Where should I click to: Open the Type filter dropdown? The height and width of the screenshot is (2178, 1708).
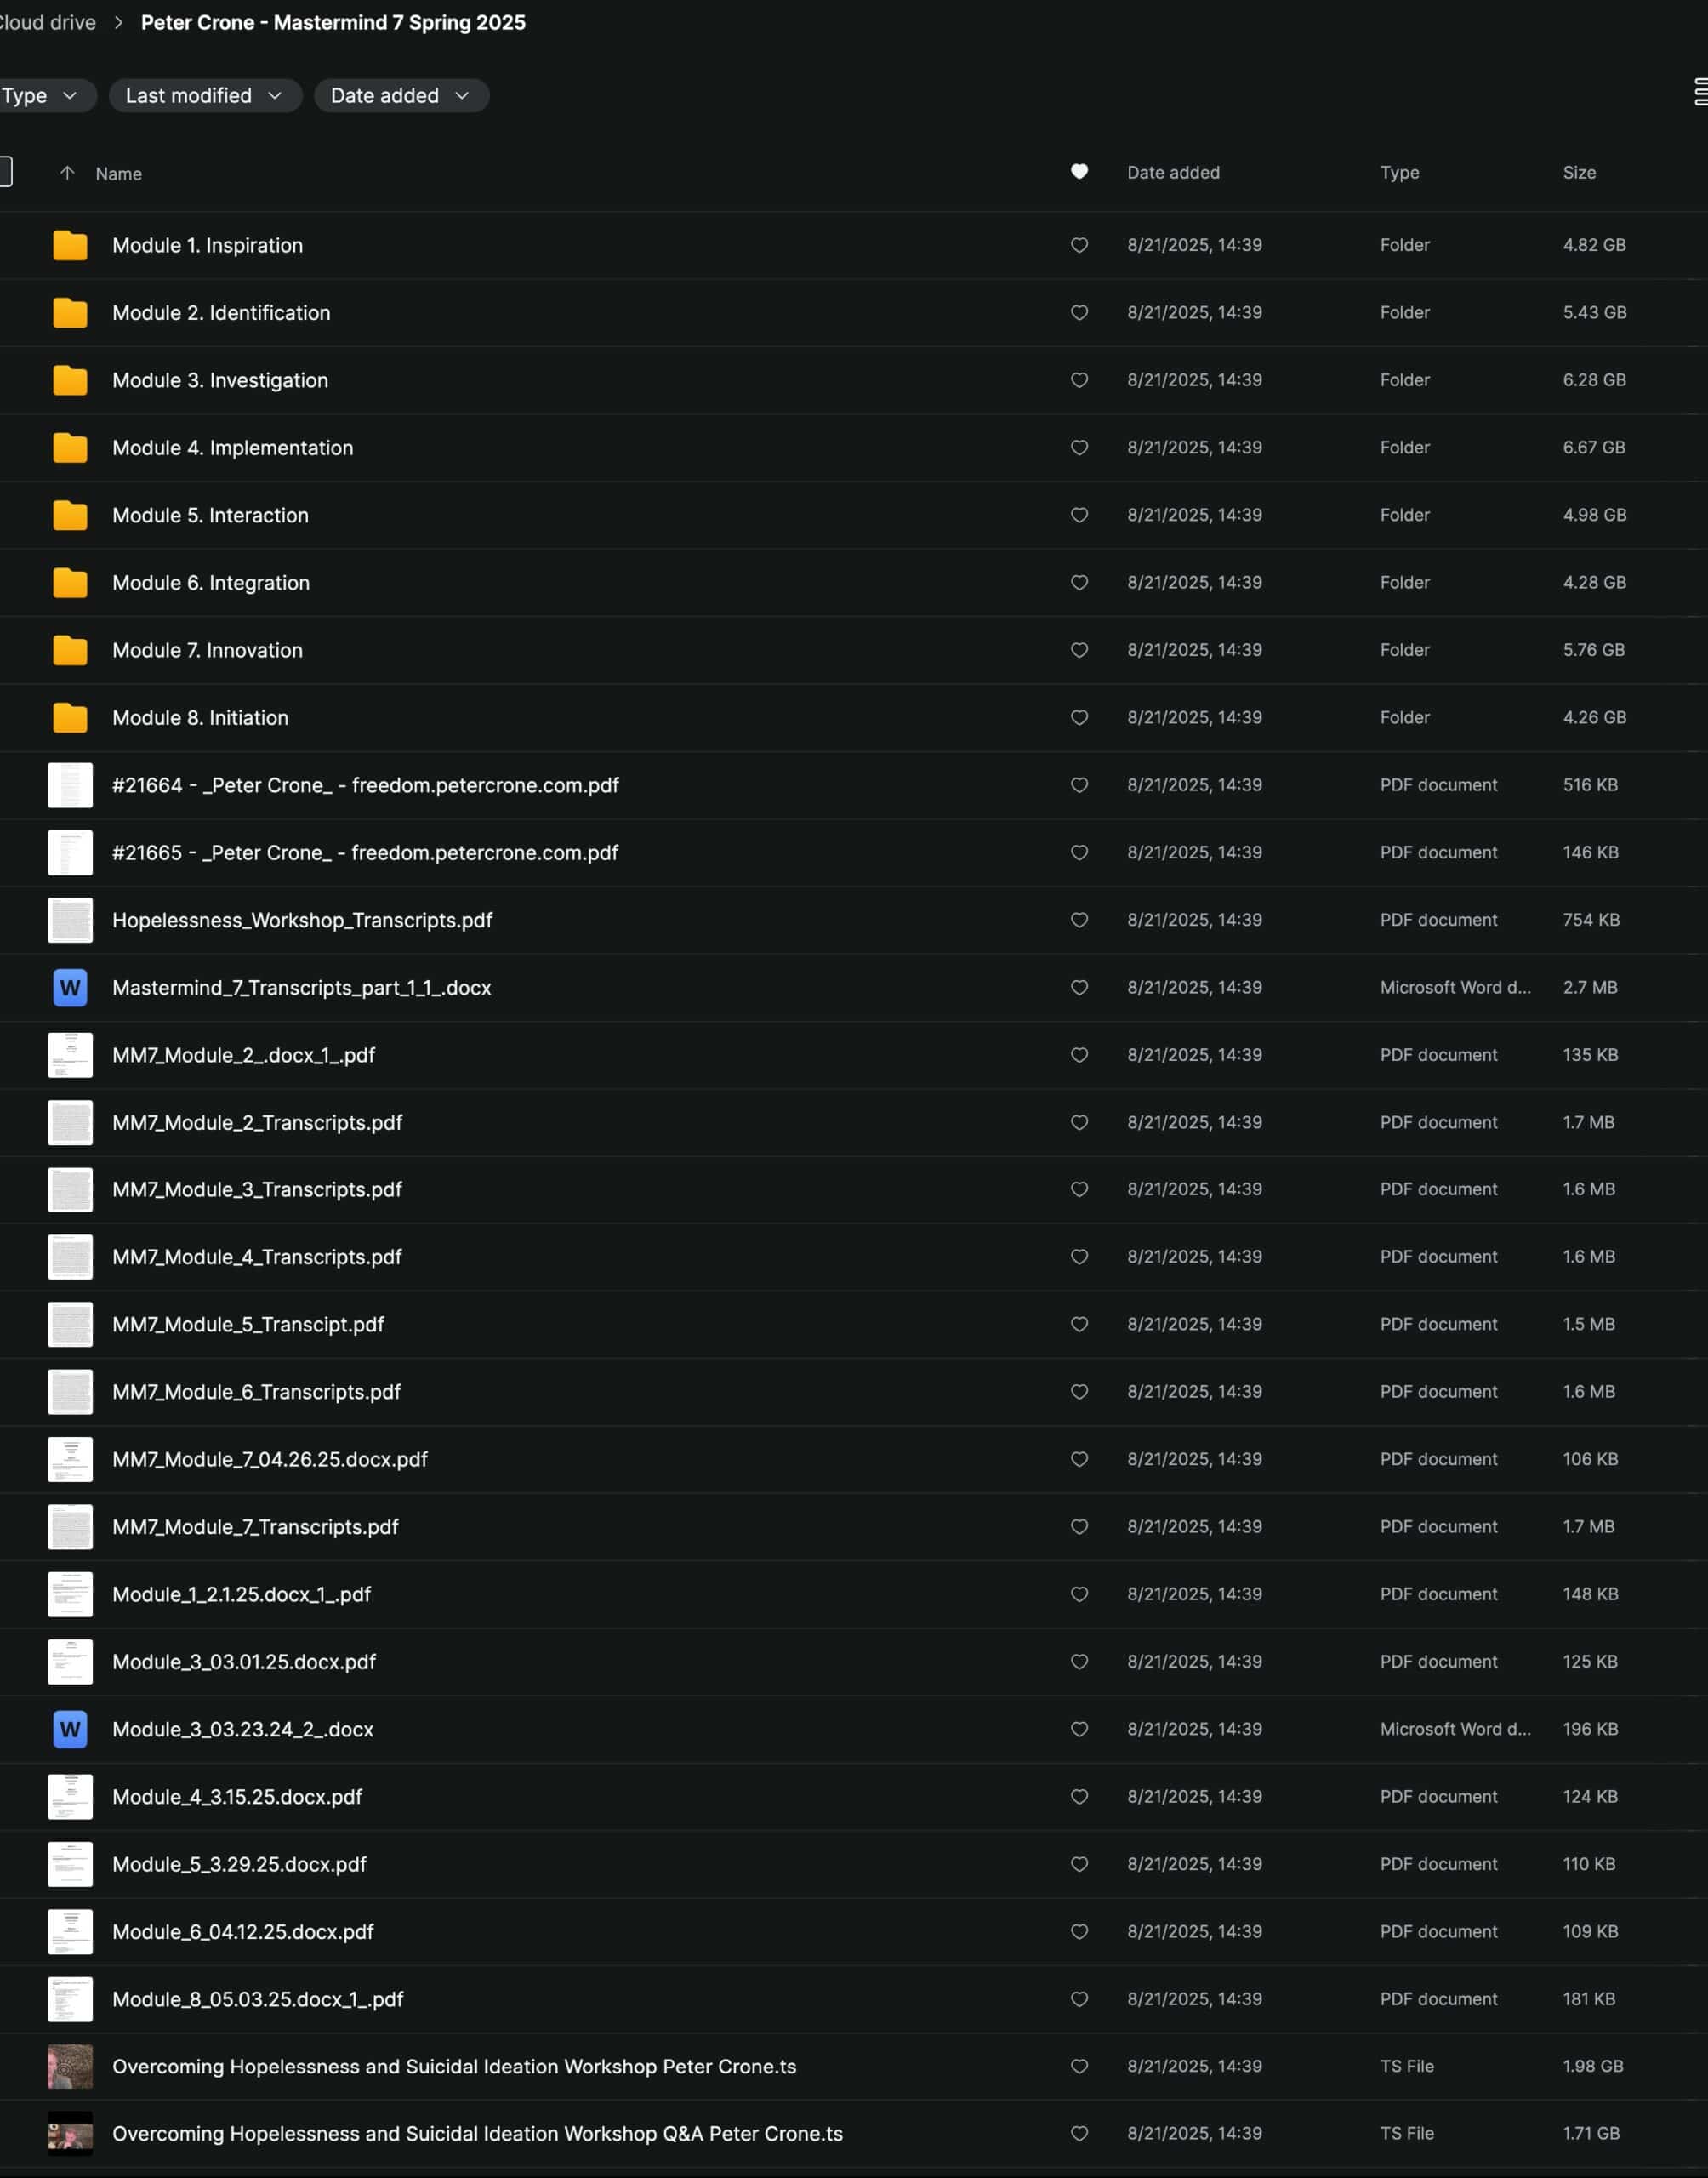pyautogui.click(x=40, y=96)
